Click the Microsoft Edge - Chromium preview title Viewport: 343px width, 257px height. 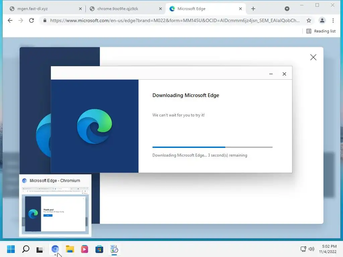[x=55, y=180]
